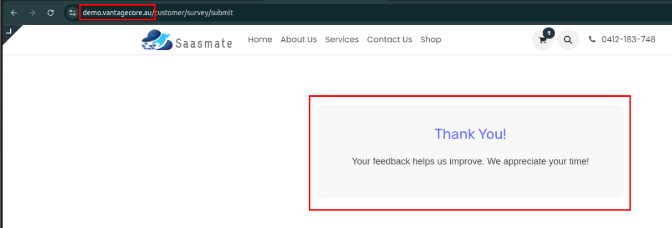Open the Contact Us page
Screen dimensions: 672x228
(389, 40)
